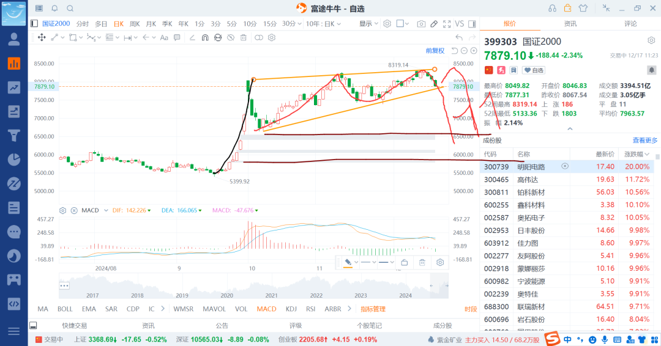
Task: Open the skin theme shirt icon
Action: tap(583, 9)
